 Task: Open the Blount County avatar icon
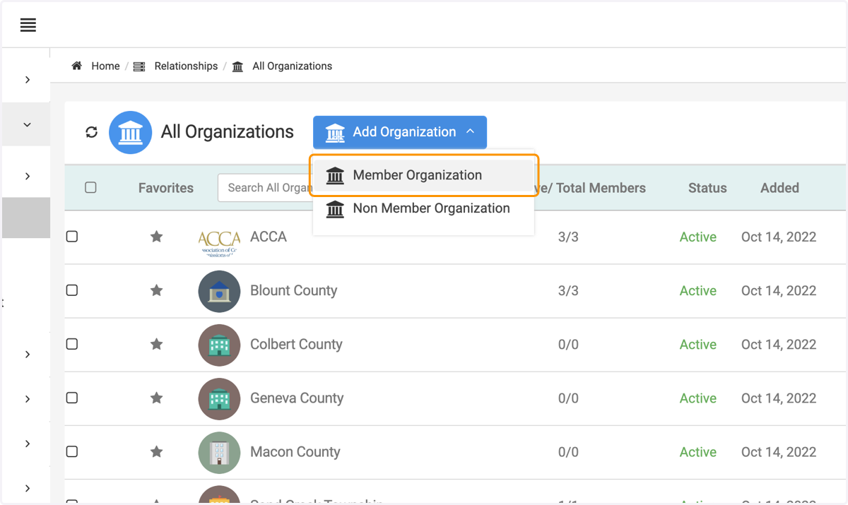(219, 291)
